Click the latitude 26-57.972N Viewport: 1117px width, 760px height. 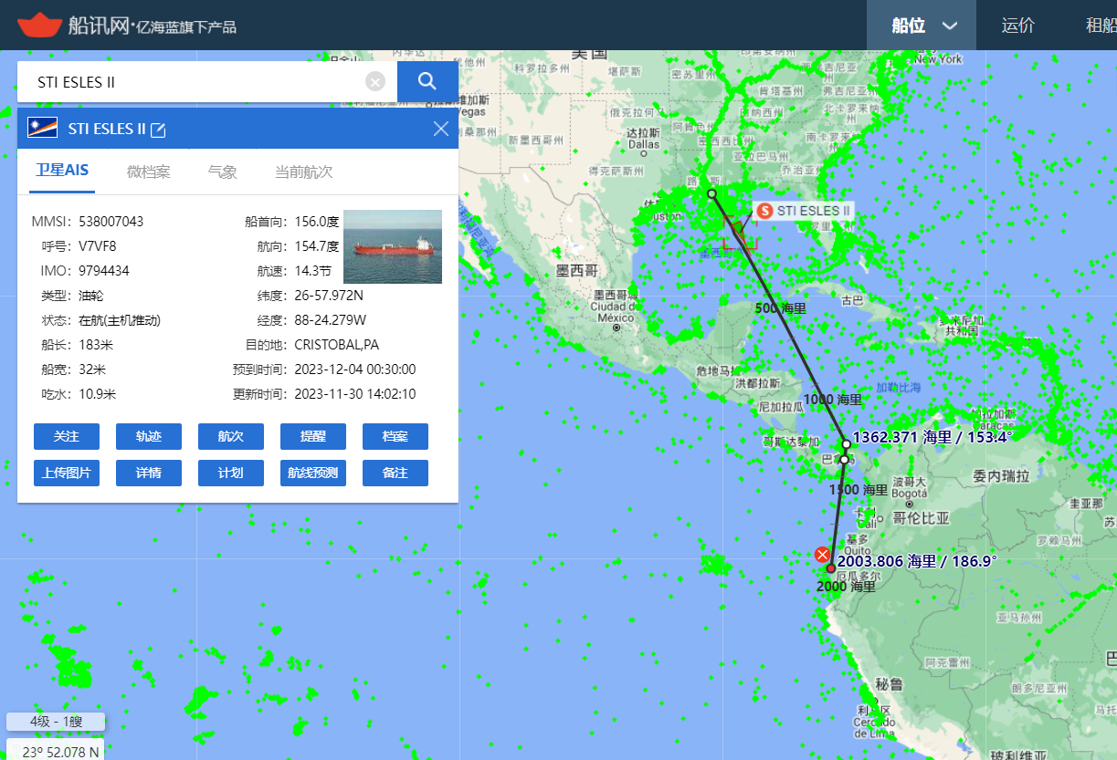pyautogui.click(x=329, y=296)
